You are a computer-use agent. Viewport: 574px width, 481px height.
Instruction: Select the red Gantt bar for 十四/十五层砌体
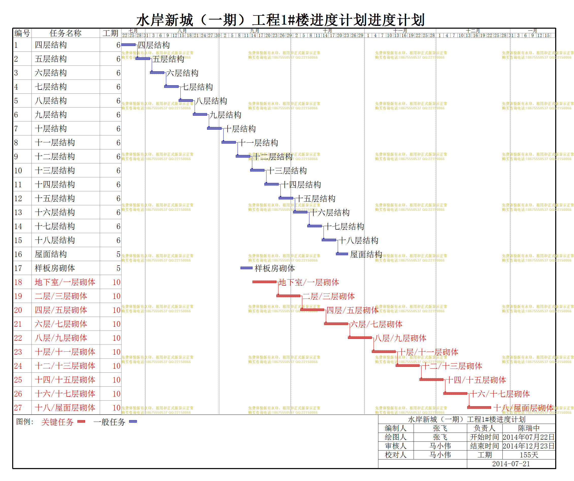(x=431, y=379)
